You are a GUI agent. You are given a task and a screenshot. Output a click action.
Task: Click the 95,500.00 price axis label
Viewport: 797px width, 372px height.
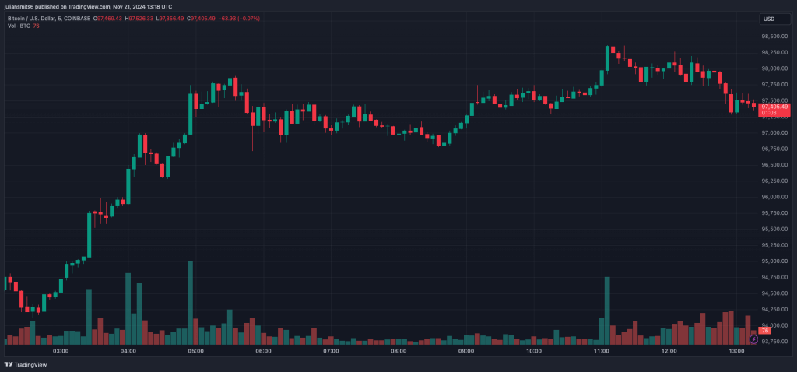(774, 230)
